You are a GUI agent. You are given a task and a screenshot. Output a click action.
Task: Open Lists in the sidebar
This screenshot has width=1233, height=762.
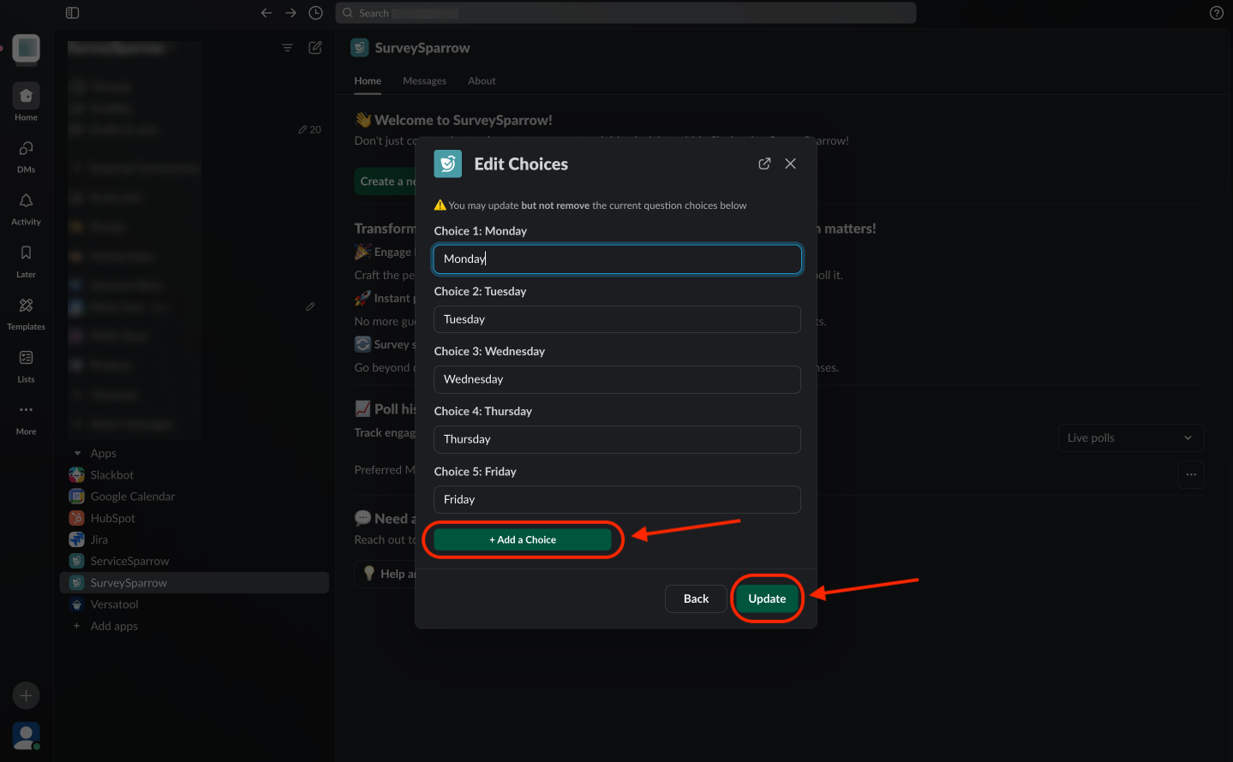point(26,365)
